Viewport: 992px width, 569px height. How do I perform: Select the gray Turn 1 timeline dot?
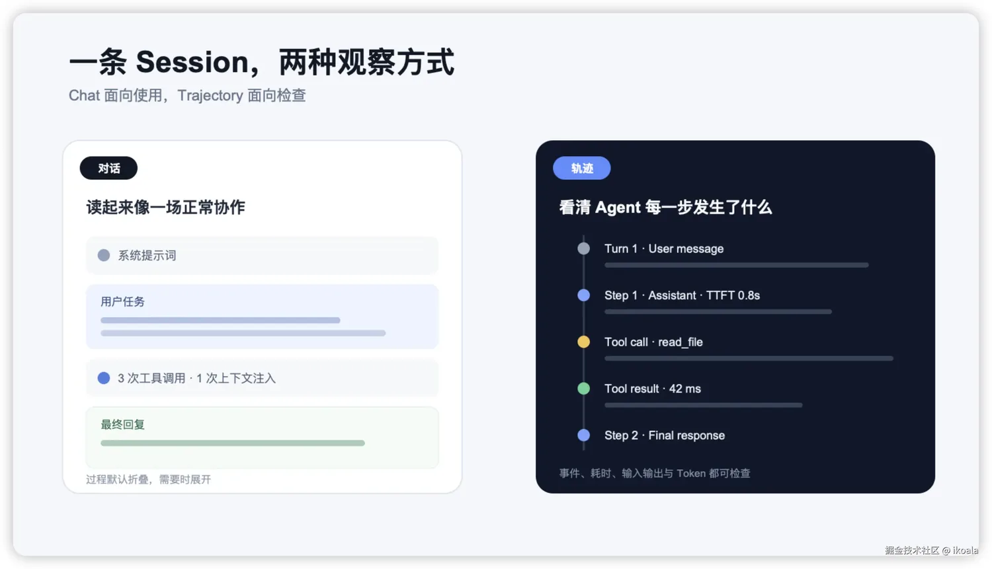coord(583,248)
